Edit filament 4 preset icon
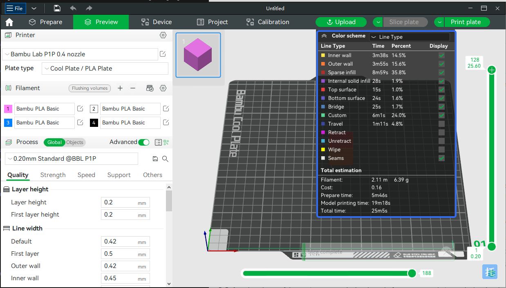This screenshot has height=288, width=506. 166,122
